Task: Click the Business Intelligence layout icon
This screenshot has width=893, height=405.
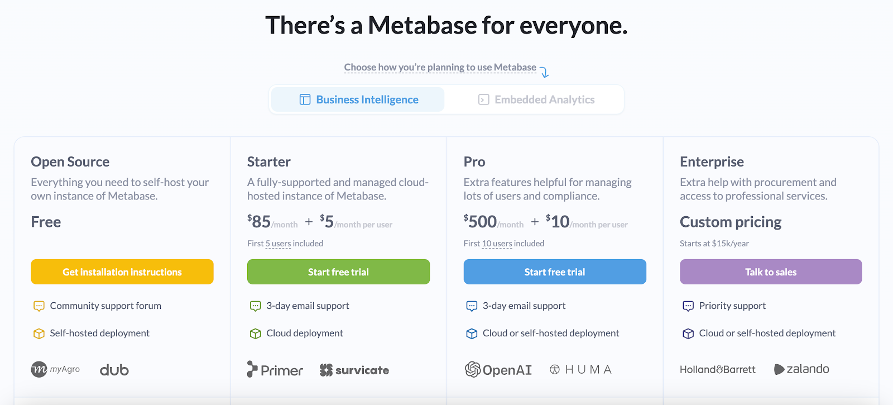Action: 305,99
